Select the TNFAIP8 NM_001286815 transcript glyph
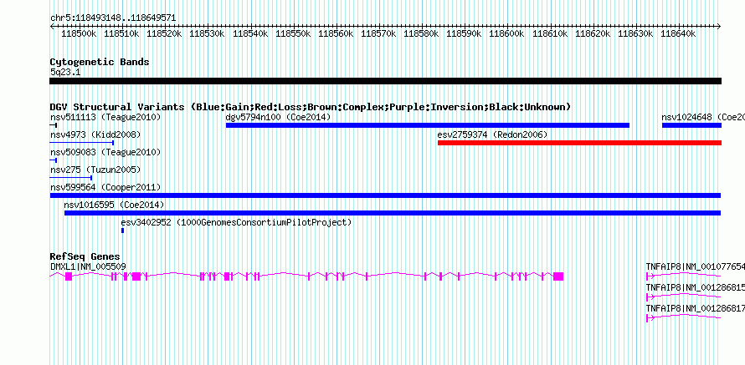 (684, 297)
